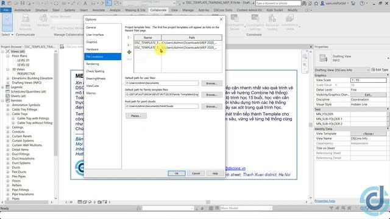Click the Modify tool in the ribbon

point(7,22)
